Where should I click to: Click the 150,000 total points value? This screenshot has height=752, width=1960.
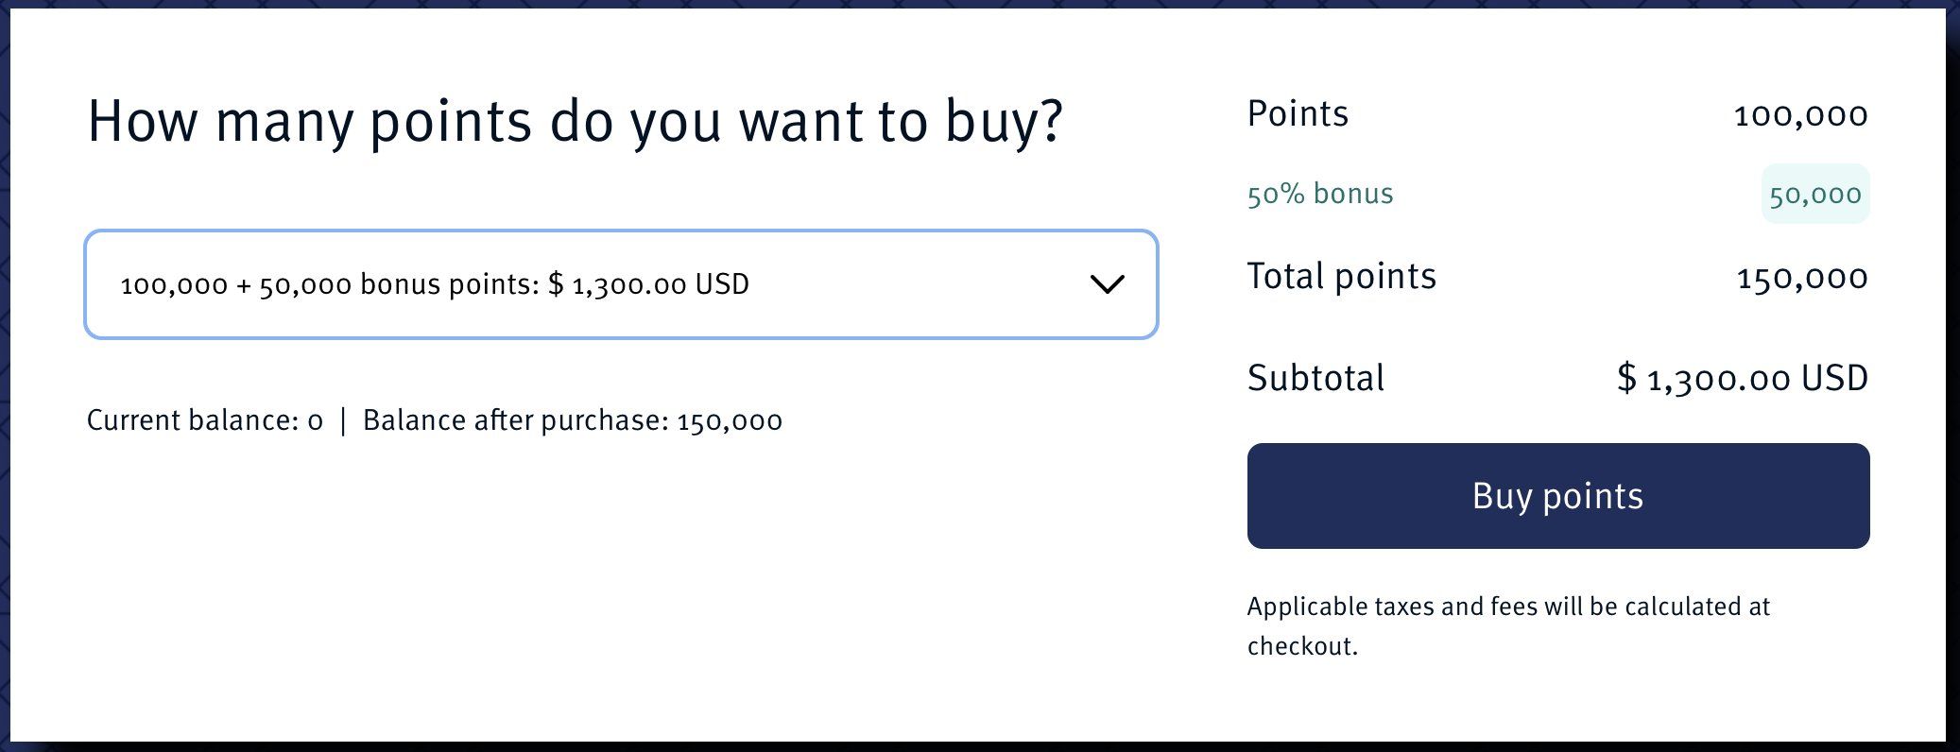click(1802, 278)
